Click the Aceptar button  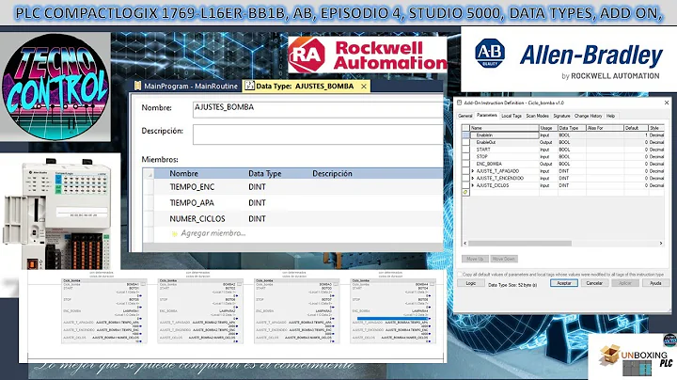[x=564, y=283]
